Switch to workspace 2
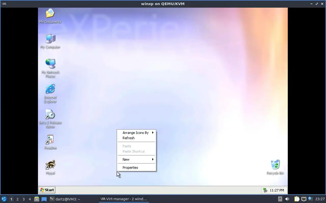 (x=17, y=199)
